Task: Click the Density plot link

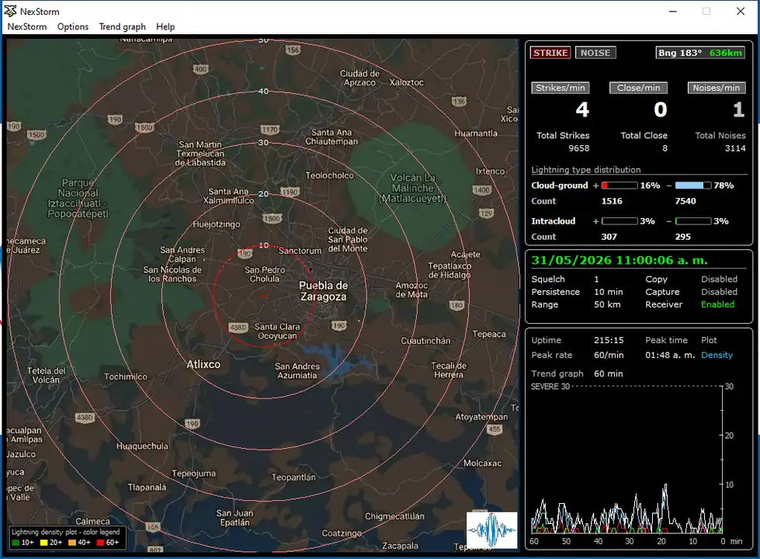Action: 717,355
